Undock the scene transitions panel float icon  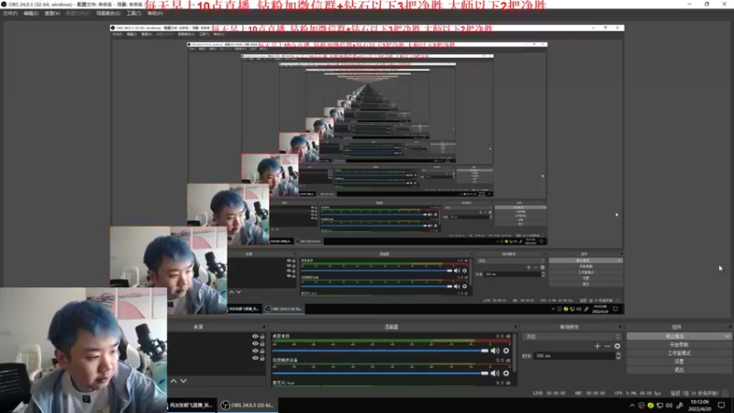click(620, 327)
